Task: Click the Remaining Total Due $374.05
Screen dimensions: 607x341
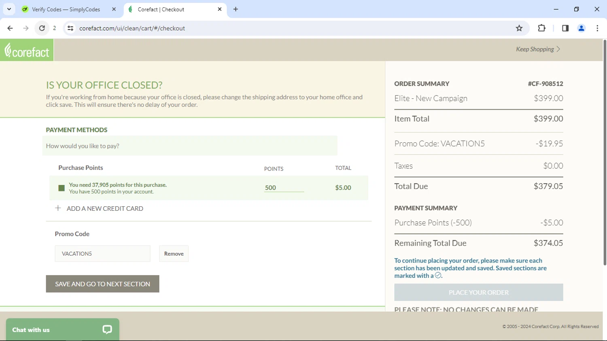Action: click(x=548, y=243)
